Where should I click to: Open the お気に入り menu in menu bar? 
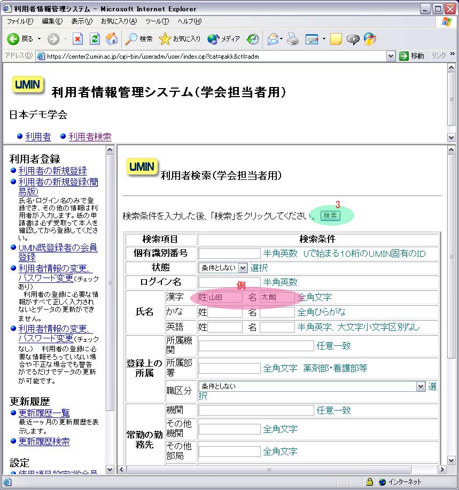(119, 21)
